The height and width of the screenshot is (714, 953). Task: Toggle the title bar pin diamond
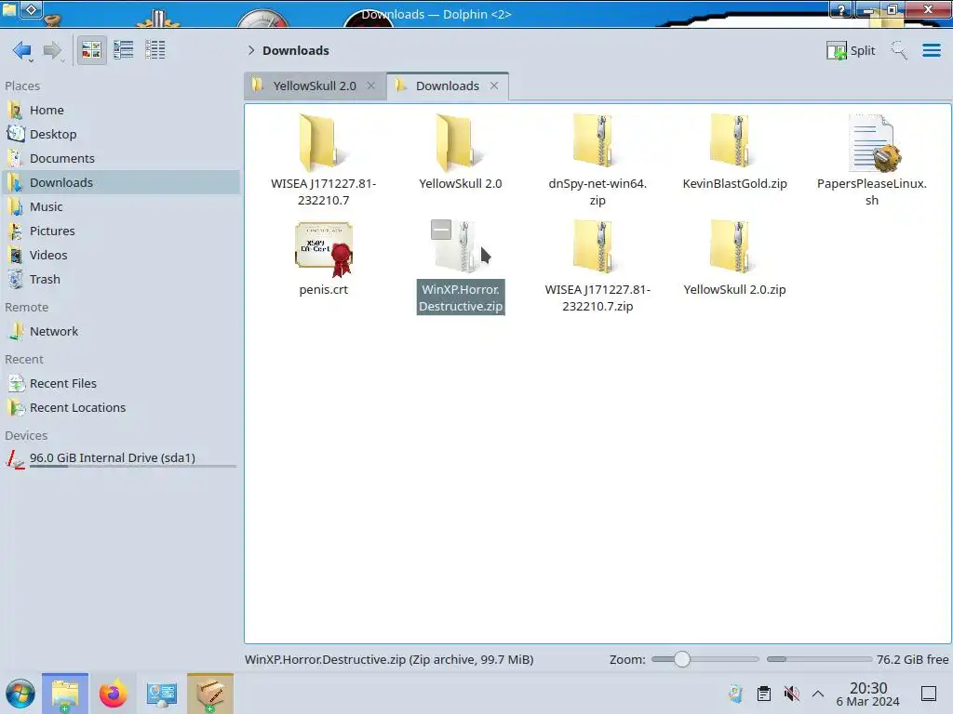tap(32, 9)
